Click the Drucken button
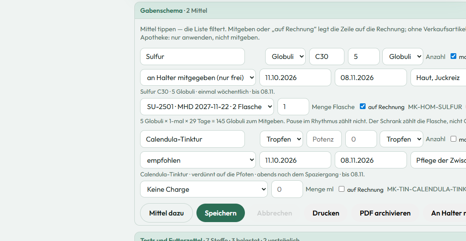The width and height of the screenshot is (466, 241). (326, 213)
